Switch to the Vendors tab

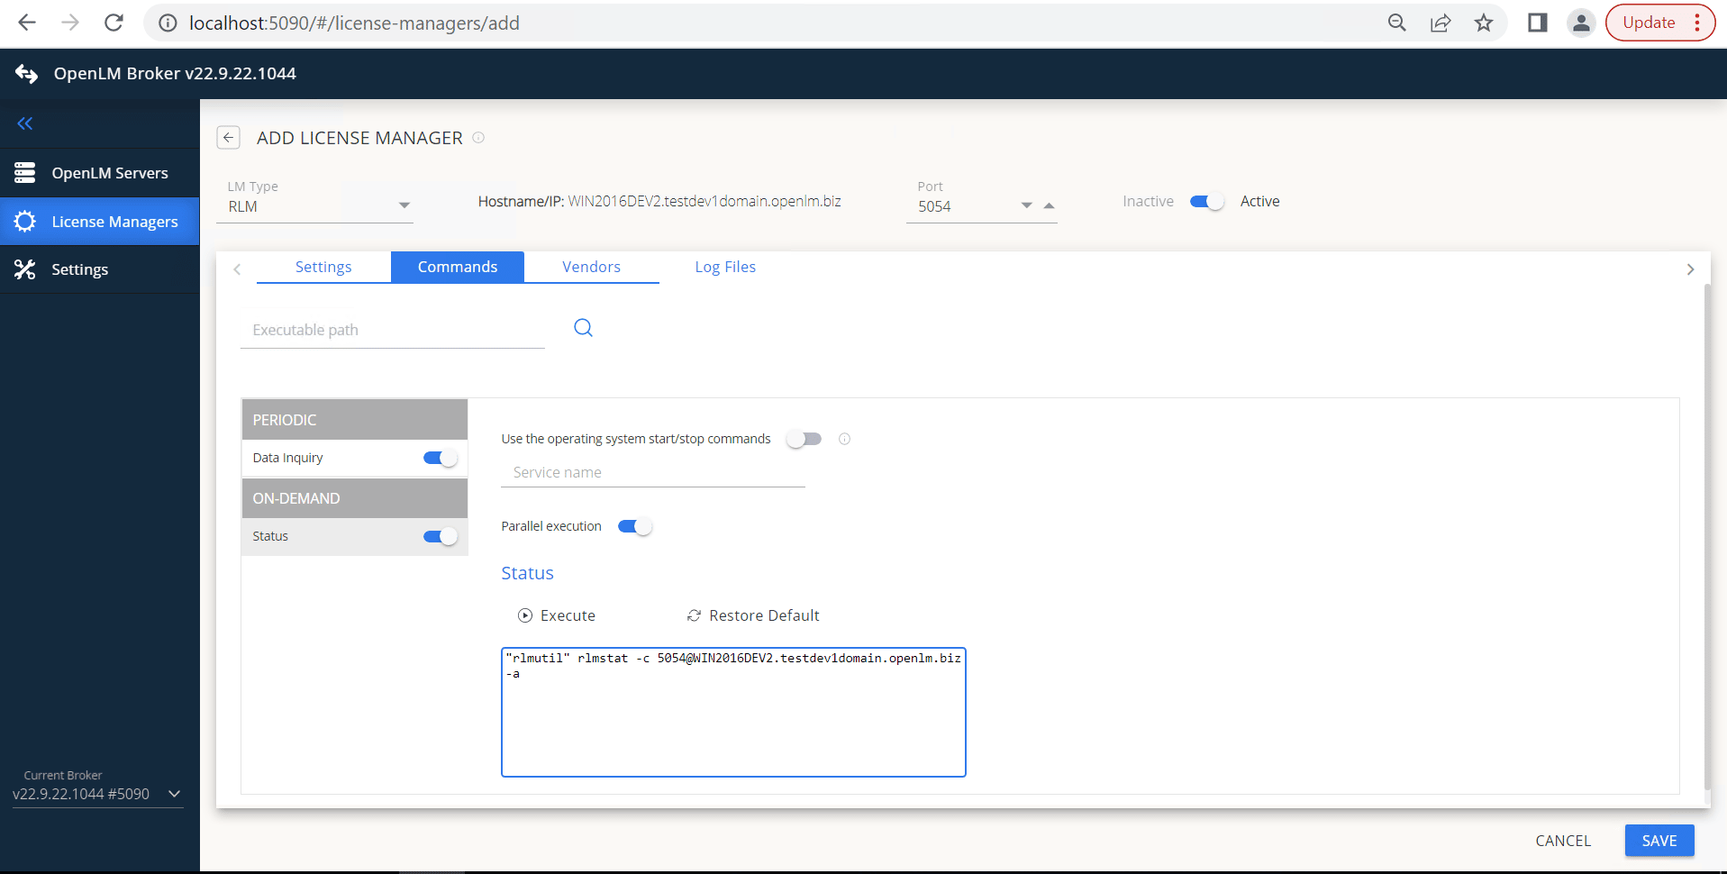pos(591,267)
